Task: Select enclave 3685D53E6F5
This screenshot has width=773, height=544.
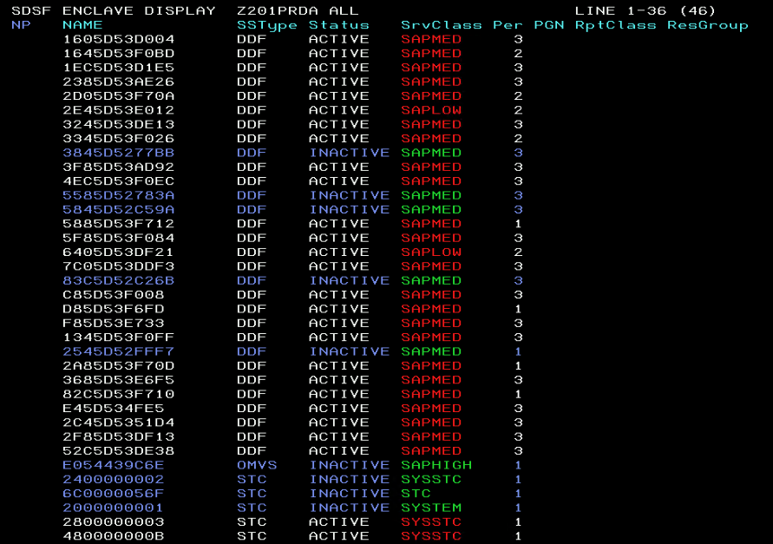Action: [119, 380]
